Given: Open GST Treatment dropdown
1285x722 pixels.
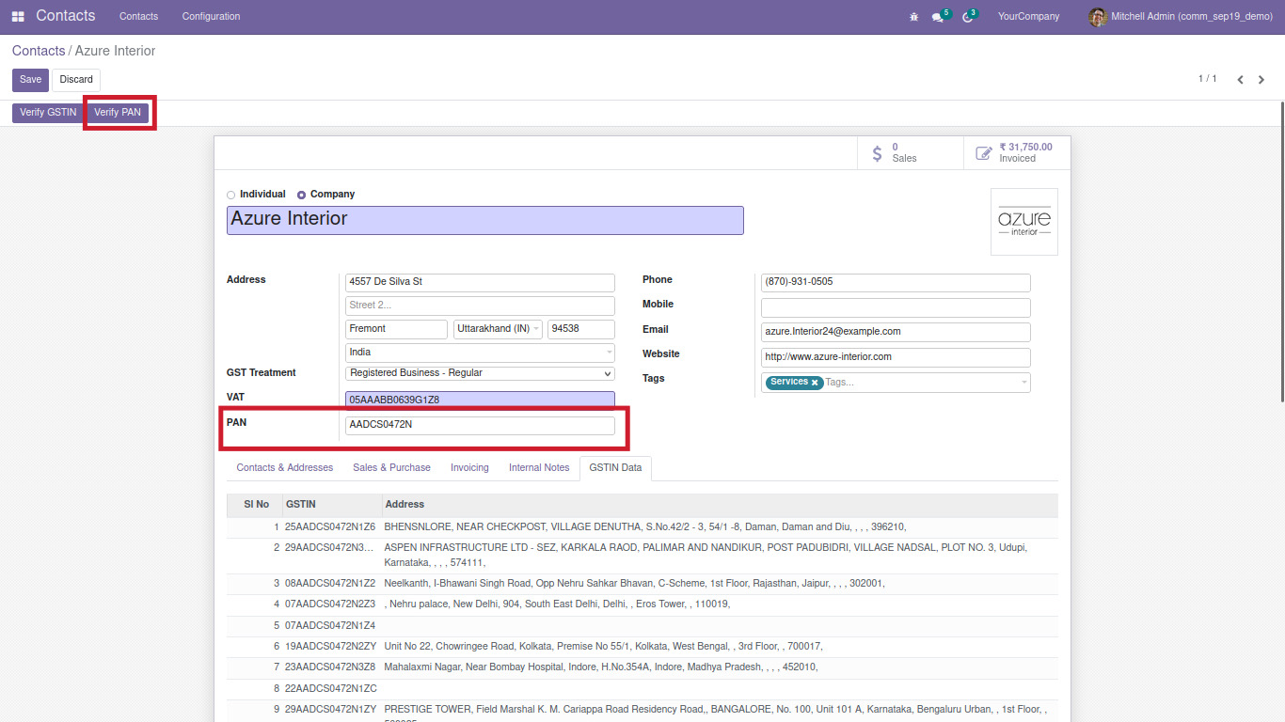Looking at the screenshot, I should [480, 373].
